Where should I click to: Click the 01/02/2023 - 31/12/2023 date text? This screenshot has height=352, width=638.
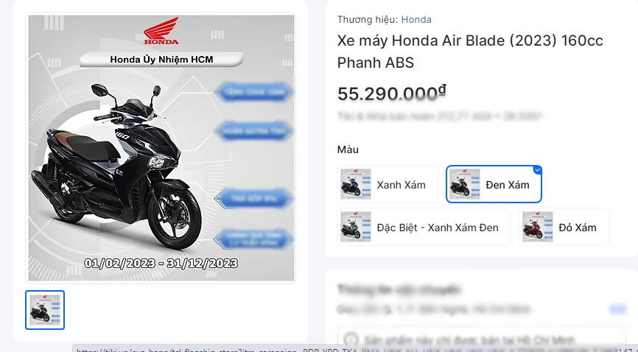161,264
